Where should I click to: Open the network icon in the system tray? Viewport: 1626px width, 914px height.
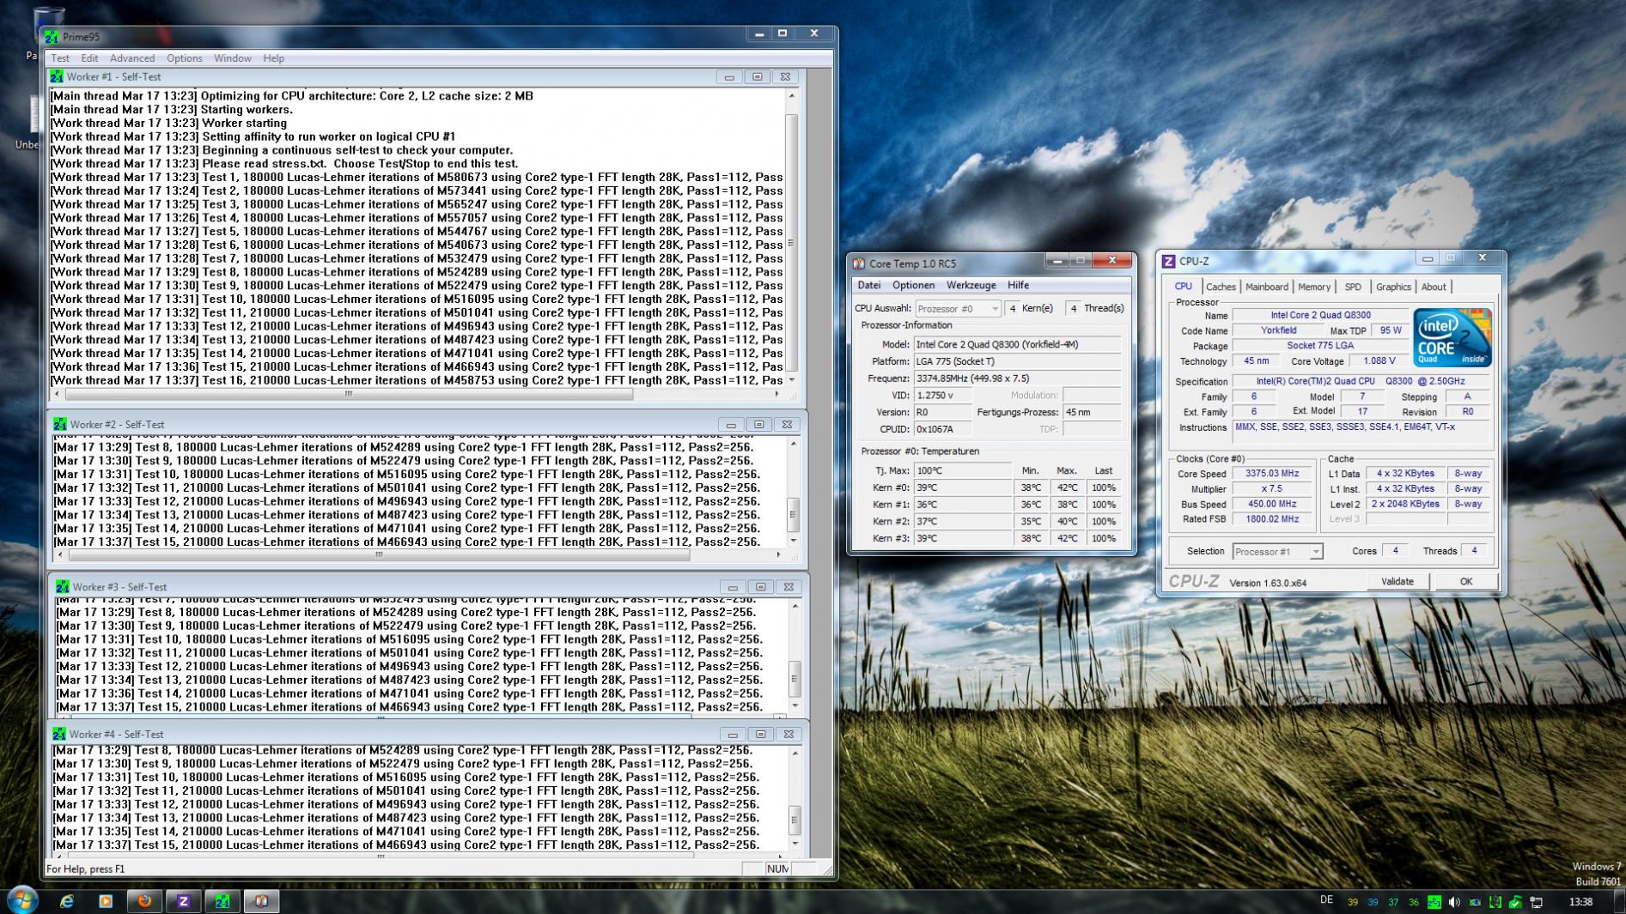(x=1537, y=902)
